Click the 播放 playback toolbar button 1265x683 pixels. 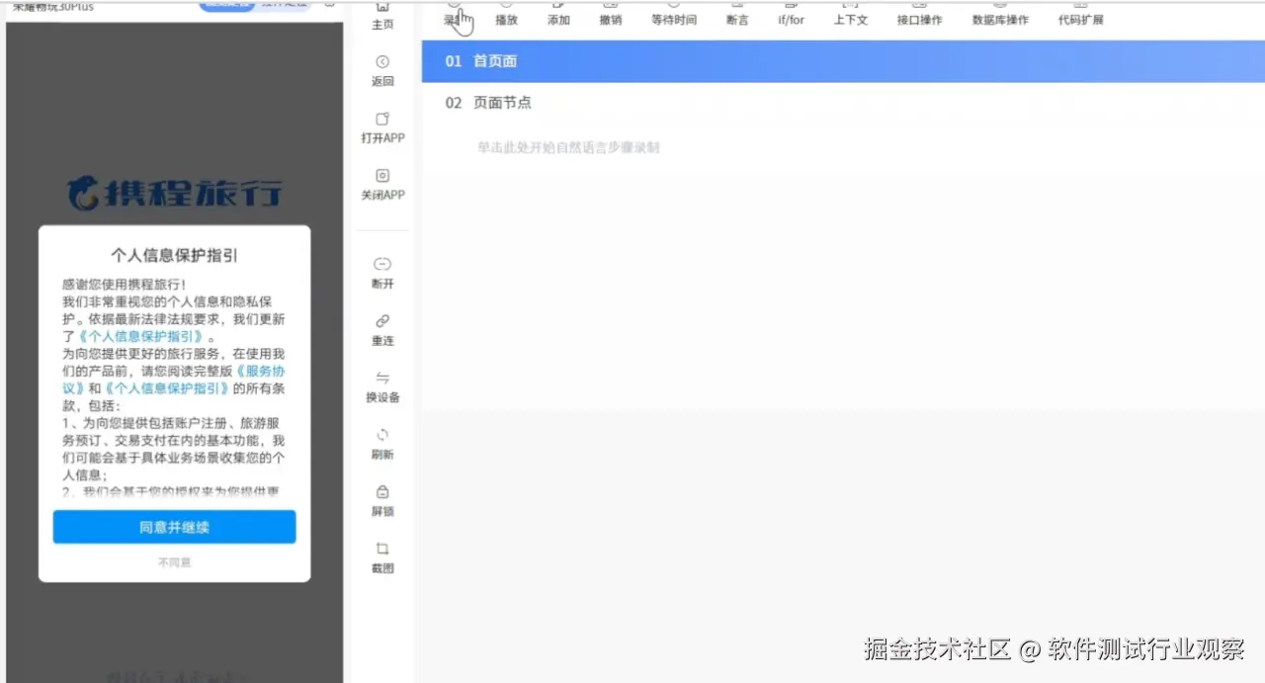(x=506, y=14)
